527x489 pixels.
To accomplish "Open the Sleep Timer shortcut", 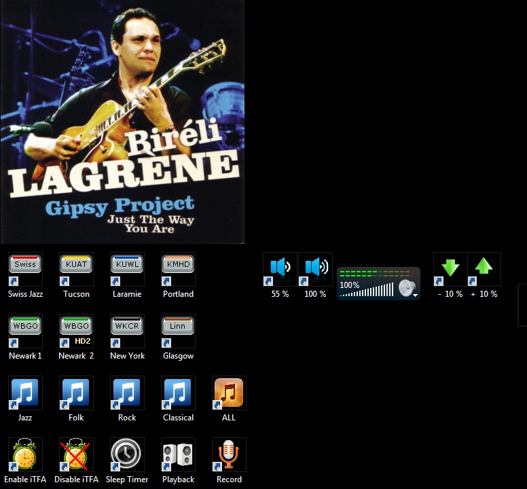I will pyautogui.click(x=128, y=455).
